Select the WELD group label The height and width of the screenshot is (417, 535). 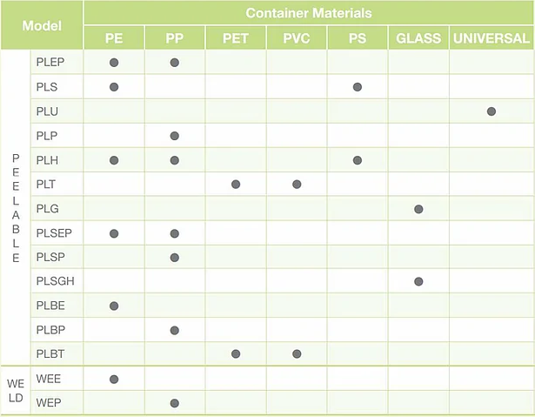coord(16,391)
